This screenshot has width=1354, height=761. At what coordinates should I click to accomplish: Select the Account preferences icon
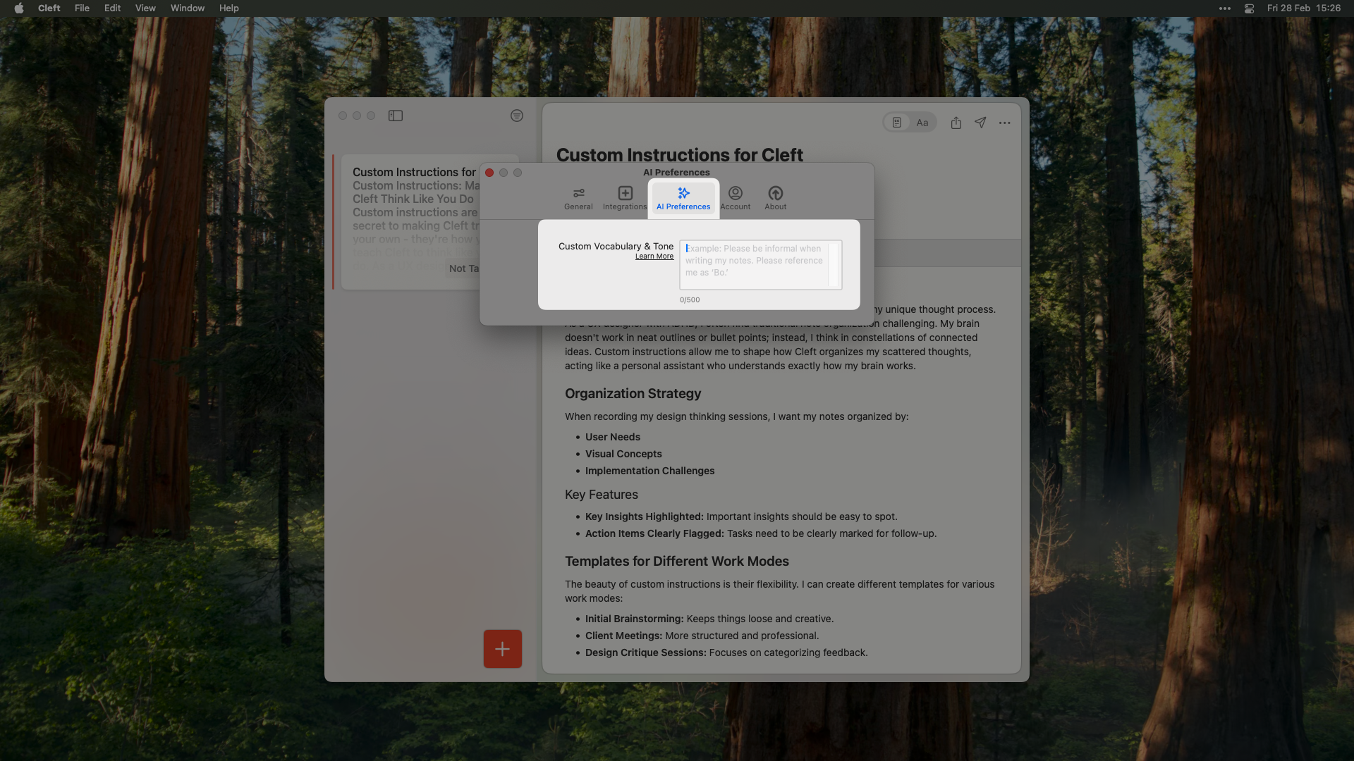pyautogui.click(x=735, y=198)
